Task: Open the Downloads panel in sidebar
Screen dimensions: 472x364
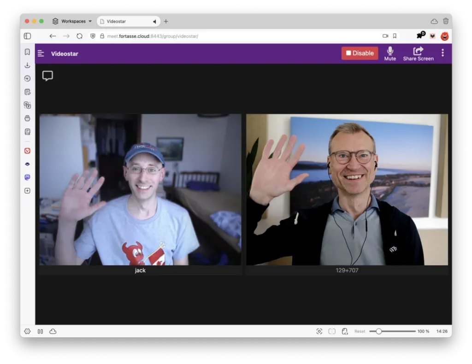Action: coord(28,65)
